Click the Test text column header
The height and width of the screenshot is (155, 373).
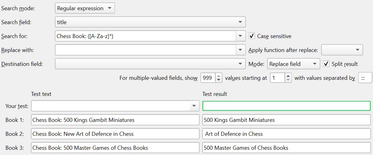click(x=41, y=94)
